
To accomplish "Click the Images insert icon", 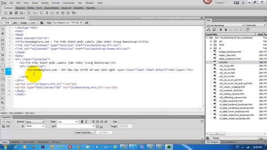I will tap(21, 13).
